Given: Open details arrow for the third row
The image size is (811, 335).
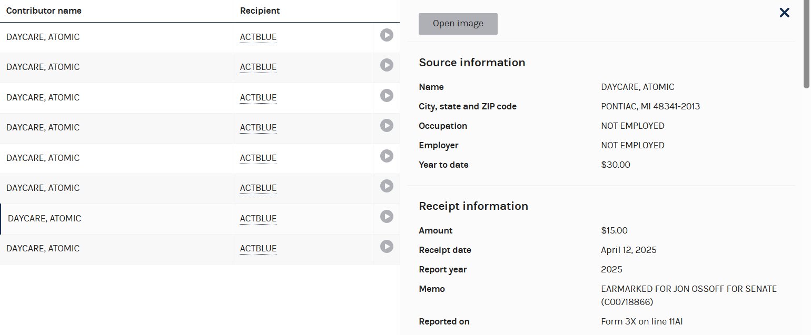Looking at the screenshot, I should point(387,96).
